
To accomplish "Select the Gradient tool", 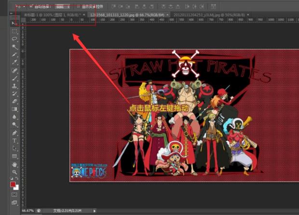I will tap(14, 109).
